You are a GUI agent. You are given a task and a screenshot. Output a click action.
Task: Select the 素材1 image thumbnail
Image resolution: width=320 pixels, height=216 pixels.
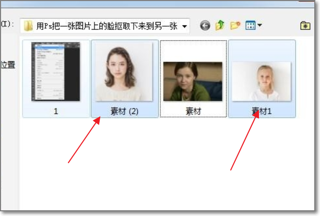[x=262, y=82]
